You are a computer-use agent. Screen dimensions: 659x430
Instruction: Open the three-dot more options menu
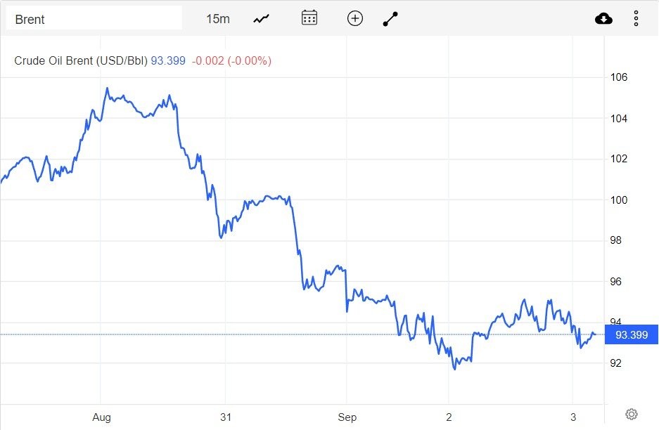[x=636, y=19]
